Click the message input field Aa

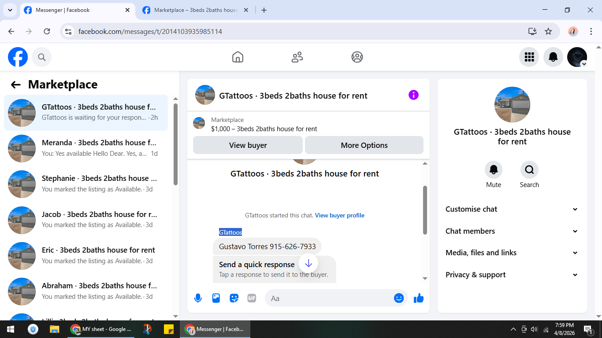pos(328,298)
